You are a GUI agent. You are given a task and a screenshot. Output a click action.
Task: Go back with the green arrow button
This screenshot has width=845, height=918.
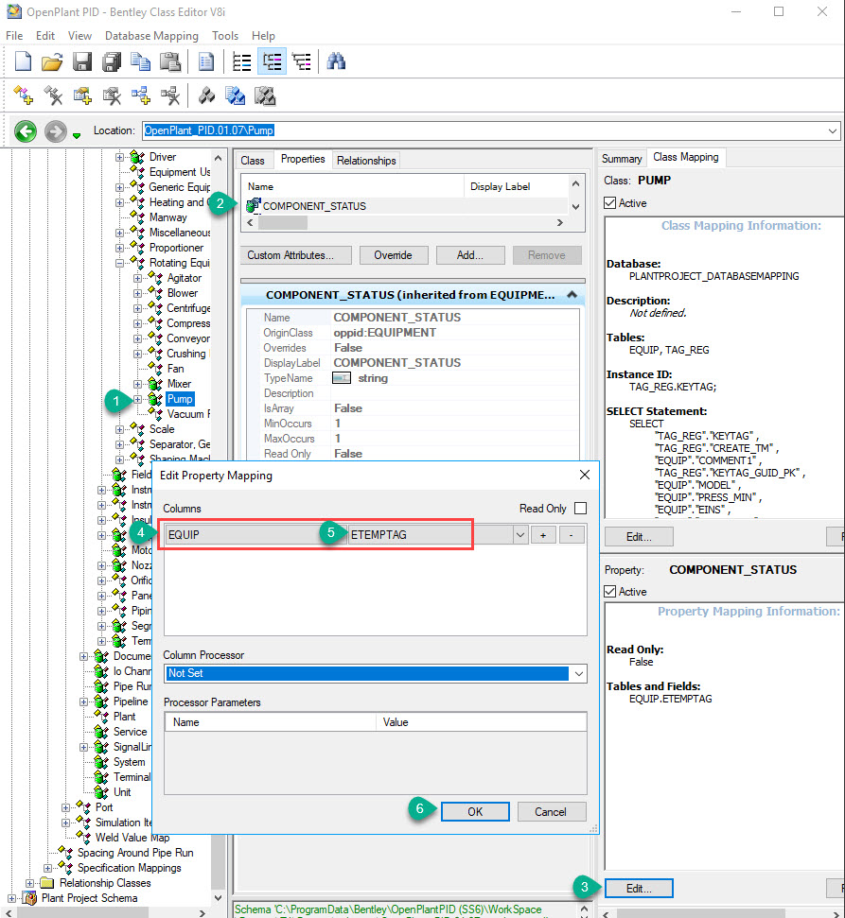point(26,131)
